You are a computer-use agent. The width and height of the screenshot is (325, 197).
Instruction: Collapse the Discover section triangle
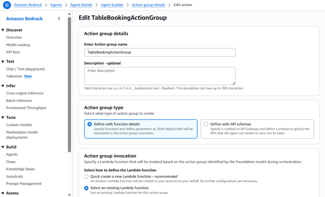(x=3, y=30)
